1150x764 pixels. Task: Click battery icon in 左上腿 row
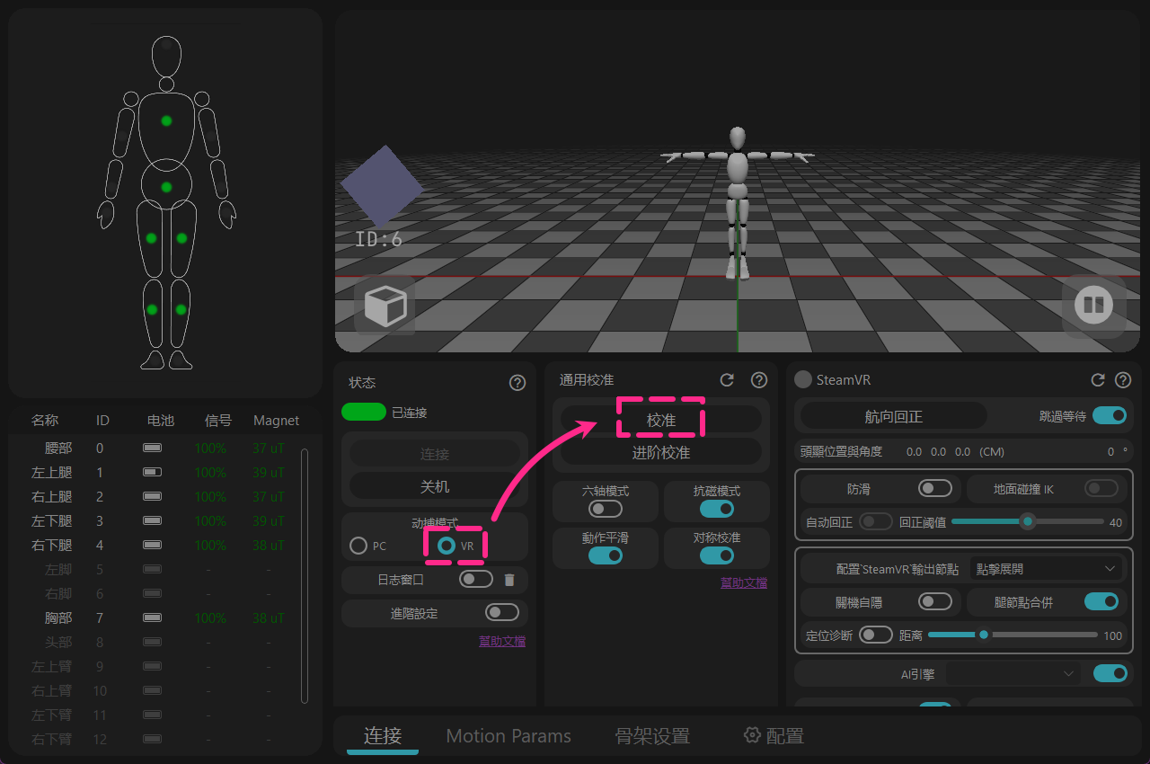153,472
